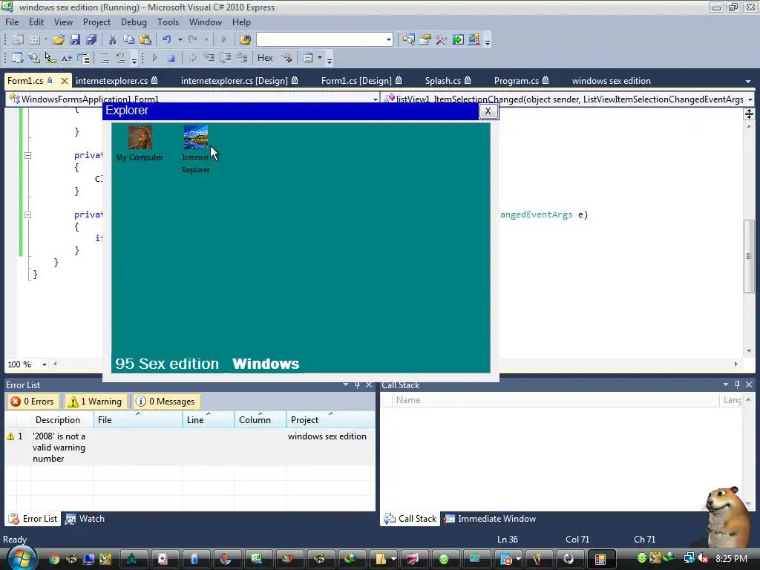Click the Open File toolbar icon

pos(59,40)
